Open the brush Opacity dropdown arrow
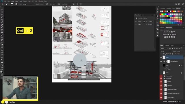Image resolution: width=185 pixels, height=104 pixels. click(x=45, y=4)
